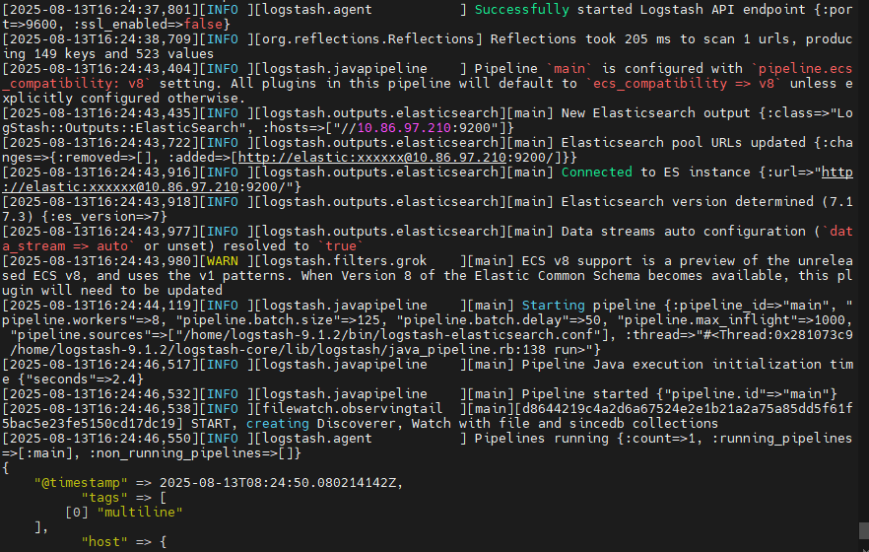Click the timestamp 2025-08-13T16:24:43,977
This screenshot has height=552, width=869.
point(100,231)
